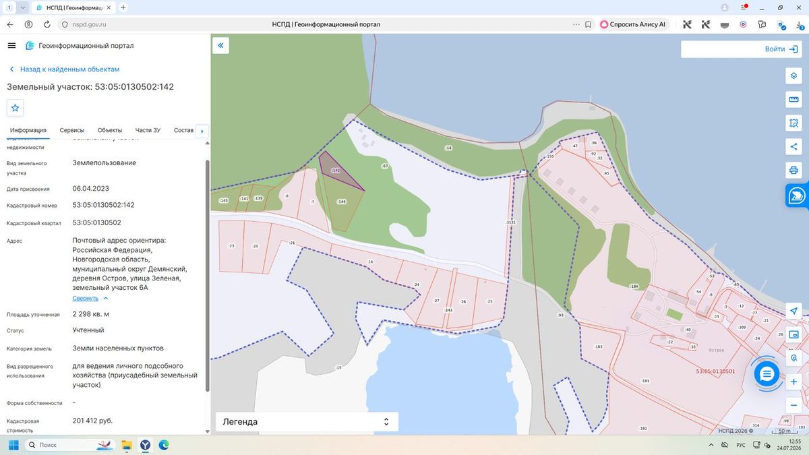The image size is (809, 455).
Task: Zoom out the map
Action: 793,405
